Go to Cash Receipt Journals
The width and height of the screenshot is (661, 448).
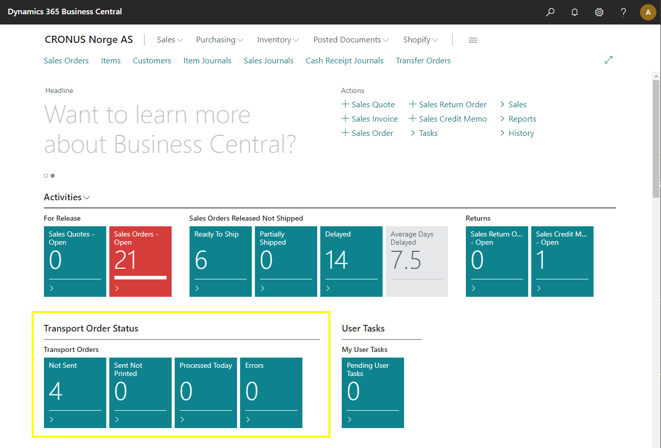coord(344,60)
